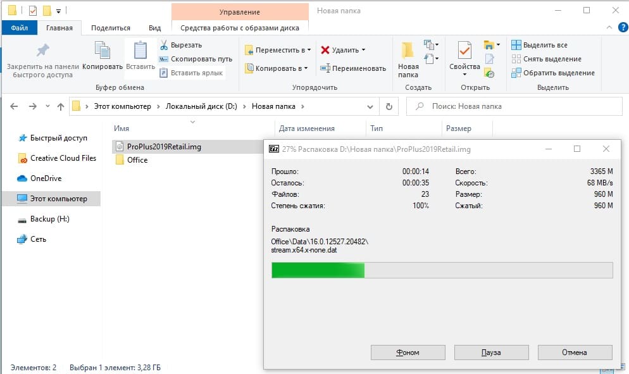Screen dimensions: 629x374
Task: Click 7z icon in dialog title bar
Action: coord(274,149)
